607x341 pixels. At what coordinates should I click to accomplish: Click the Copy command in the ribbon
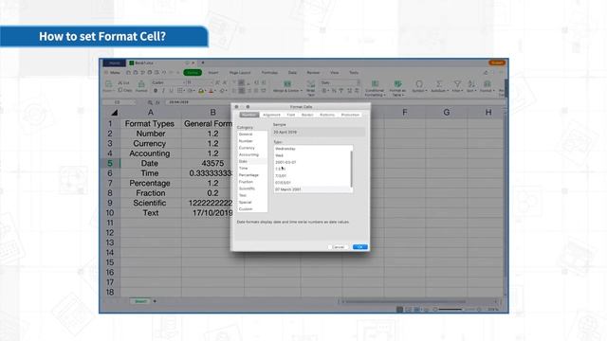[x=125, y=90]
